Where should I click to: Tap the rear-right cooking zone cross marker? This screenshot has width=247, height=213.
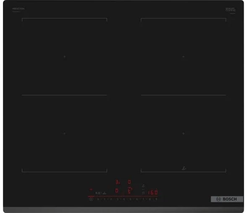tap(183, 56)
